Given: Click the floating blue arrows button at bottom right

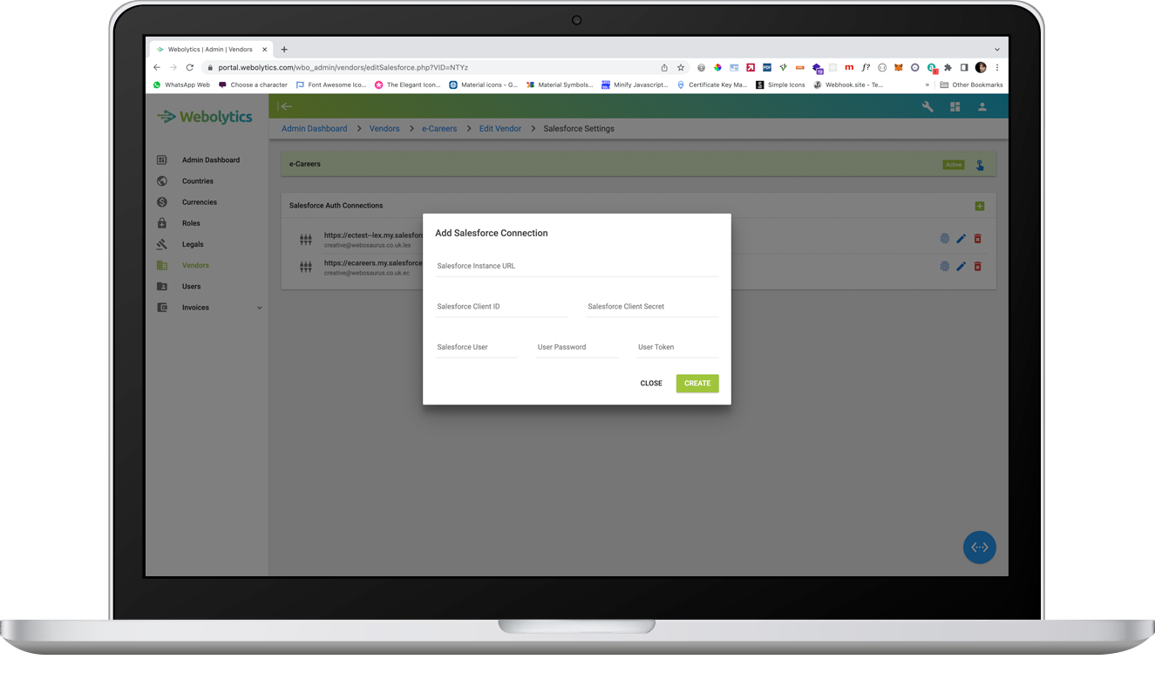Looking at the screenshot, I should tap(979, 547).
